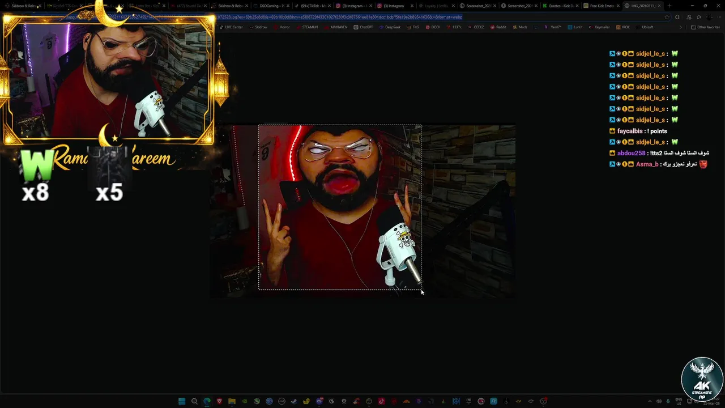725x408 pixels.
Task: Switch the ENG US input language
Action: 679,401
